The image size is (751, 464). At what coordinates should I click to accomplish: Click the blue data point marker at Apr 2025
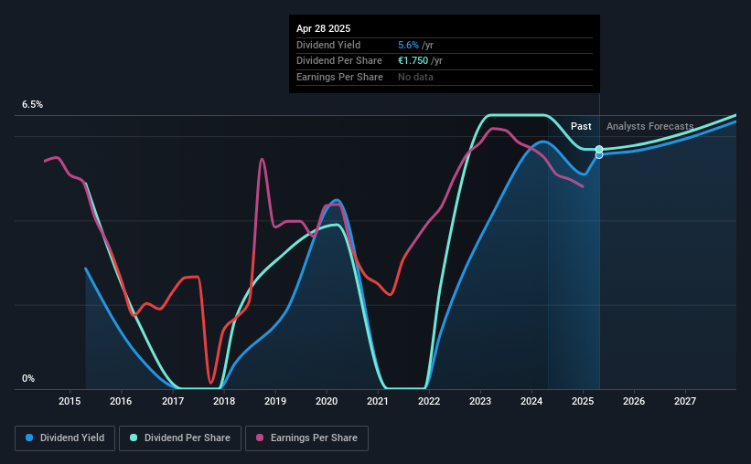599,155
